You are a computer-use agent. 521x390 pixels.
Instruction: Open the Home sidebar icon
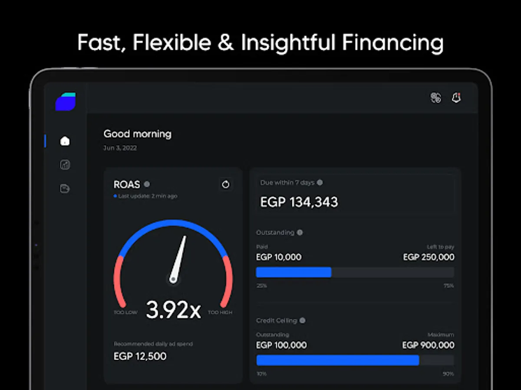coord(65,141)
